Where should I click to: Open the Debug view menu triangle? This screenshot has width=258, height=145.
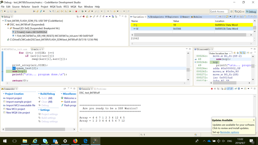coord(120,16)
